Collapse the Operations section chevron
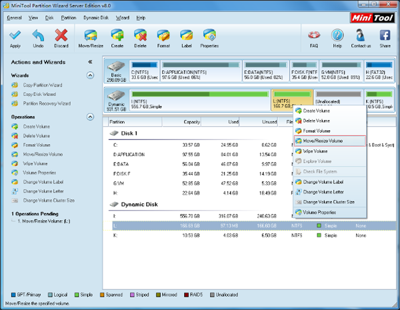This screenshot has width=400, height=310. coord(90,117)
